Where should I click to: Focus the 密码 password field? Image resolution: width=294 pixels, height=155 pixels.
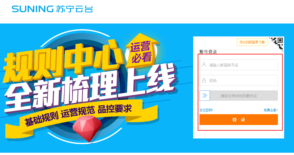(x=238, y=80)
